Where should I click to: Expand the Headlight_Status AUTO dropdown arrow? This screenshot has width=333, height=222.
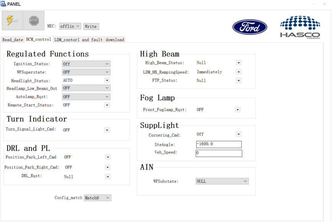coord(107,80)
